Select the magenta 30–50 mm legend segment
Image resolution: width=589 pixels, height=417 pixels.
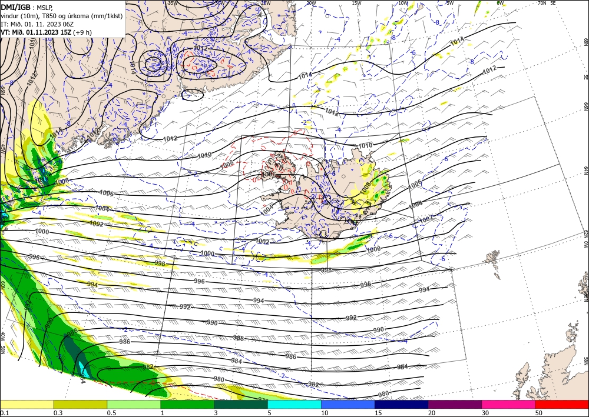[x=508, y=404]
